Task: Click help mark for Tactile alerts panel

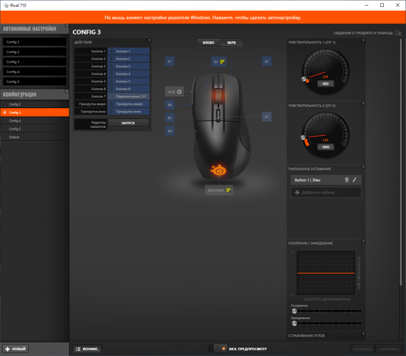Action: (363, 167)
